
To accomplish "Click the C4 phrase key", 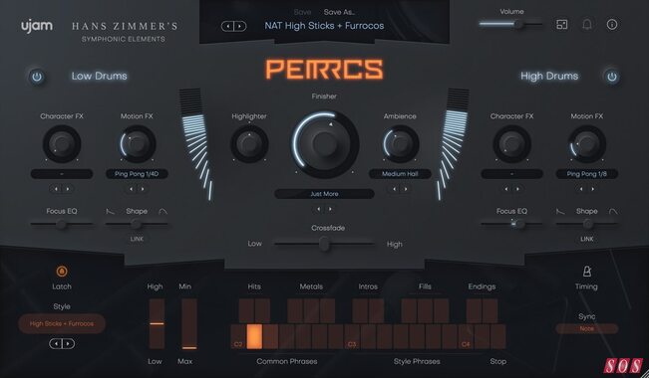I will coord(466,336).
